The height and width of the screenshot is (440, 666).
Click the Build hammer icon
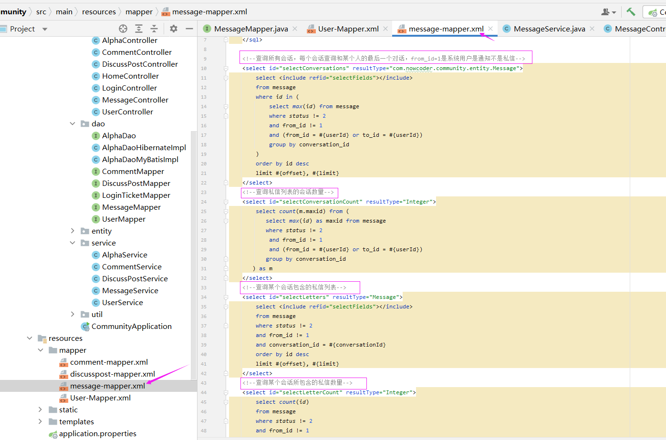[x=631, y=12]
